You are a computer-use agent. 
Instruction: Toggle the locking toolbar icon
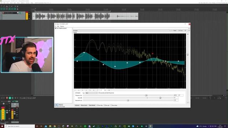tap(17, 9)
